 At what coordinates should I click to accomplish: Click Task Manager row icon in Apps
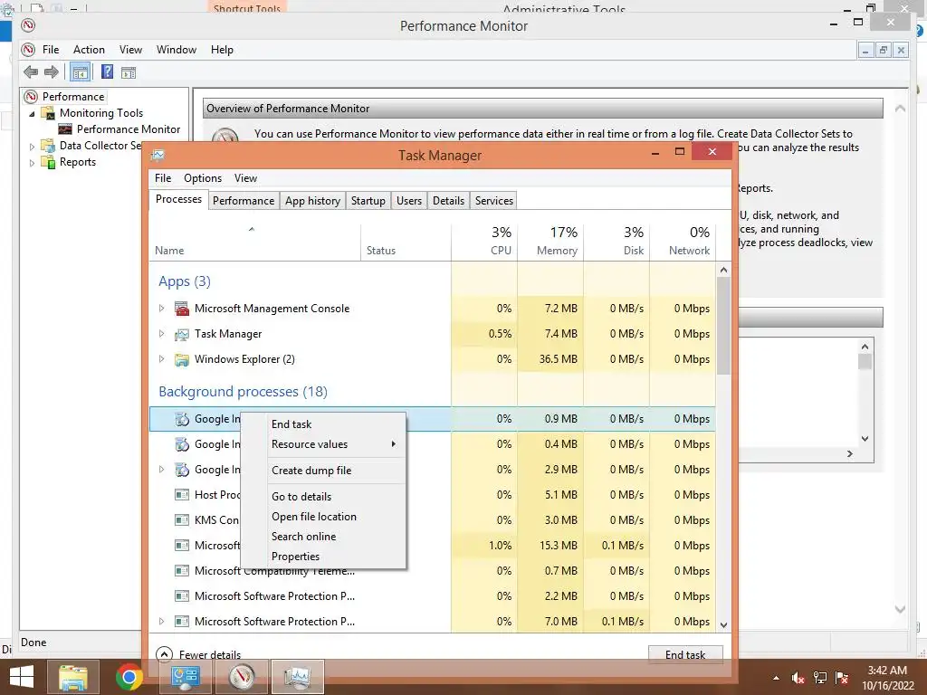tap(181, 334)
